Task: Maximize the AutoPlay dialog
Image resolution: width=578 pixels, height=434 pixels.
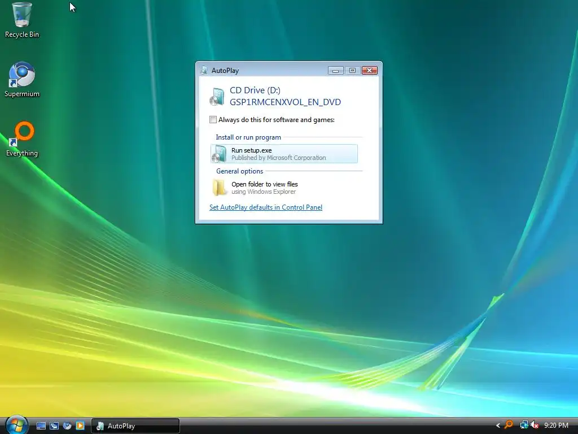Action: (352, 71)
